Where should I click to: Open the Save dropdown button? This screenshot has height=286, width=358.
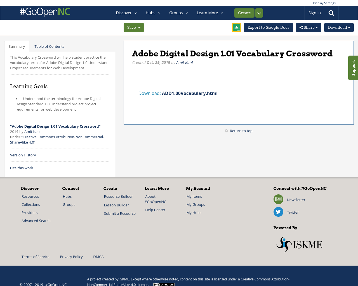134,27
